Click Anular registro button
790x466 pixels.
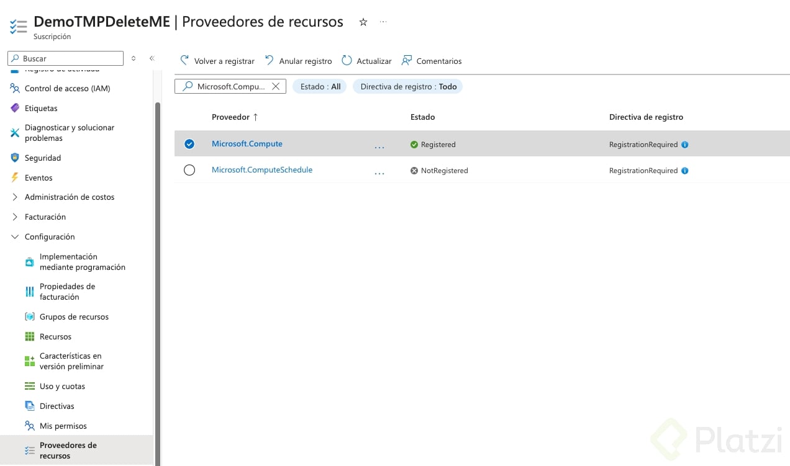tap(298, 61)
